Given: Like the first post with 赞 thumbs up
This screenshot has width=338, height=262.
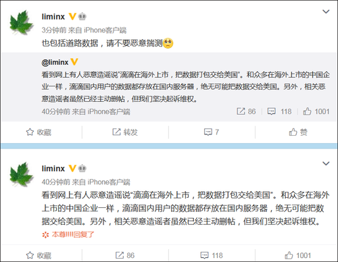Looking at the screenshot, I should (298, 132).
